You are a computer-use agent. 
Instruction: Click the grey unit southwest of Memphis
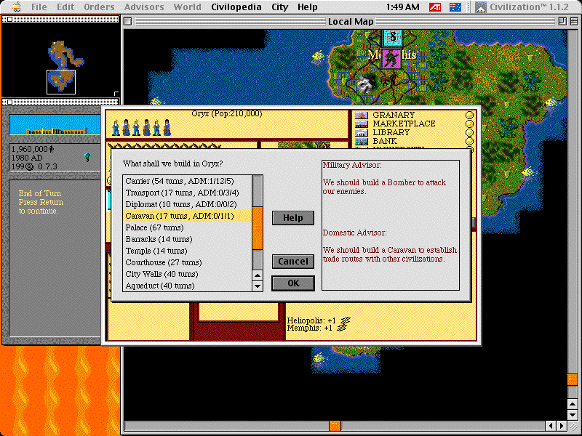pos(366,84)
